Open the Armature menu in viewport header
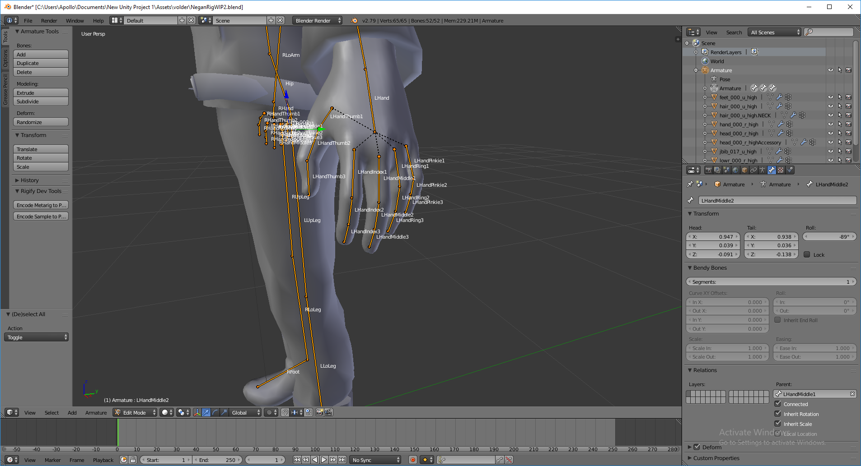Viewport: 861px width, 466px height. click(x=96, y=412)
